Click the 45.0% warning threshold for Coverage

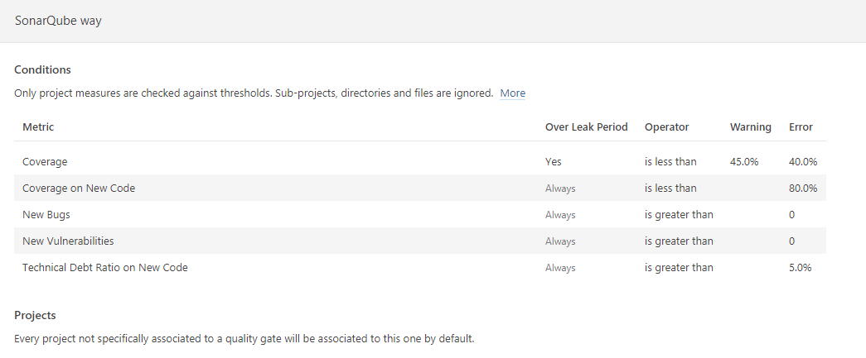tap(744, 162)
